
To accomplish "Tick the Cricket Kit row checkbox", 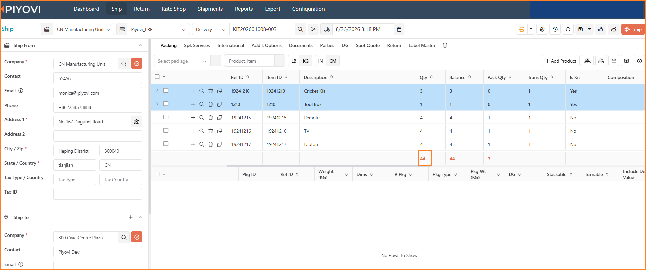I will pyautogui.click(x=166, y=90).
